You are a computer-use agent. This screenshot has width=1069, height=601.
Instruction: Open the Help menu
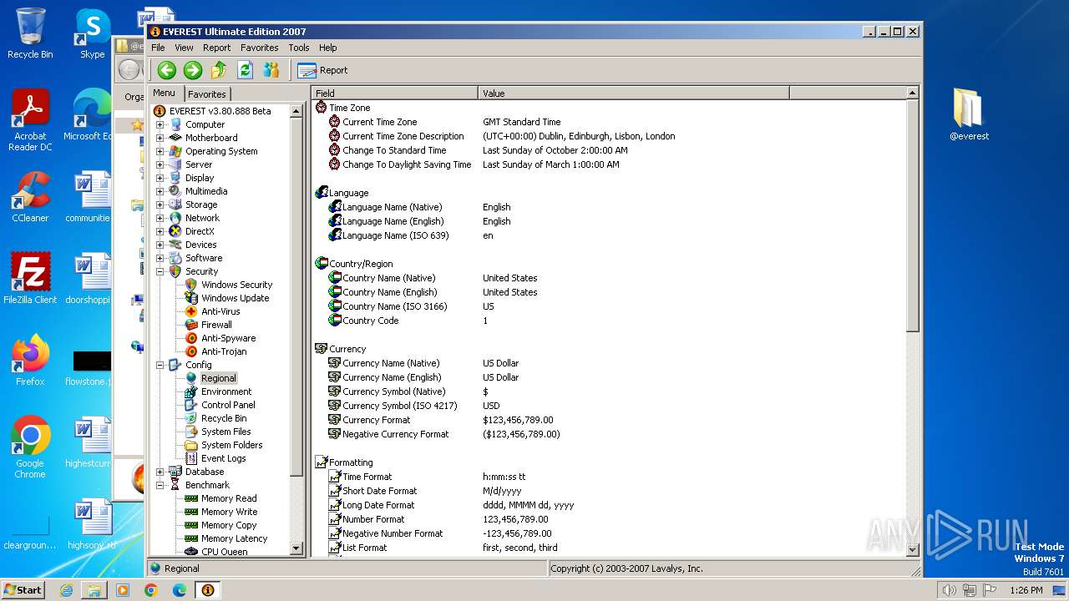tap(328, 48)
